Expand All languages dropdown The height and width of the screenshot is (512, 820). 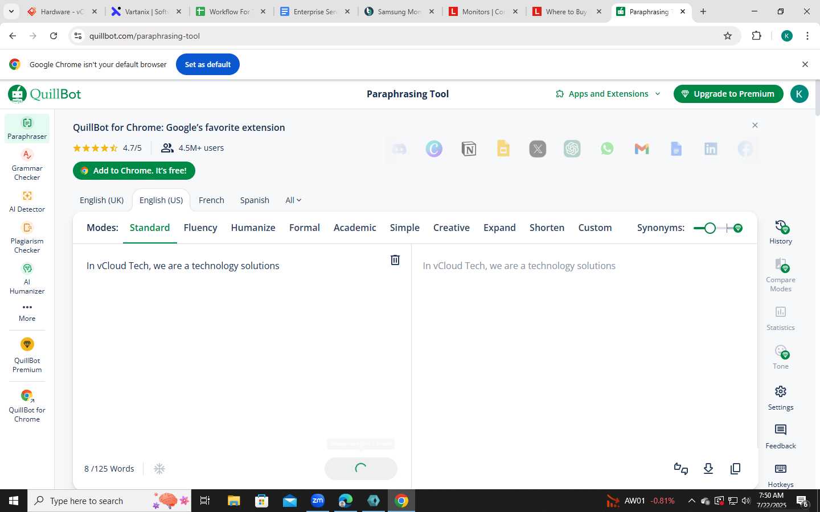point(293,200)
